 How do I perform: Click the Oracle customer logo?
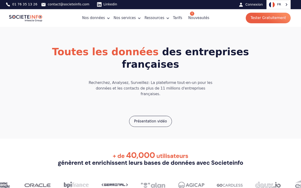(38, 185)
